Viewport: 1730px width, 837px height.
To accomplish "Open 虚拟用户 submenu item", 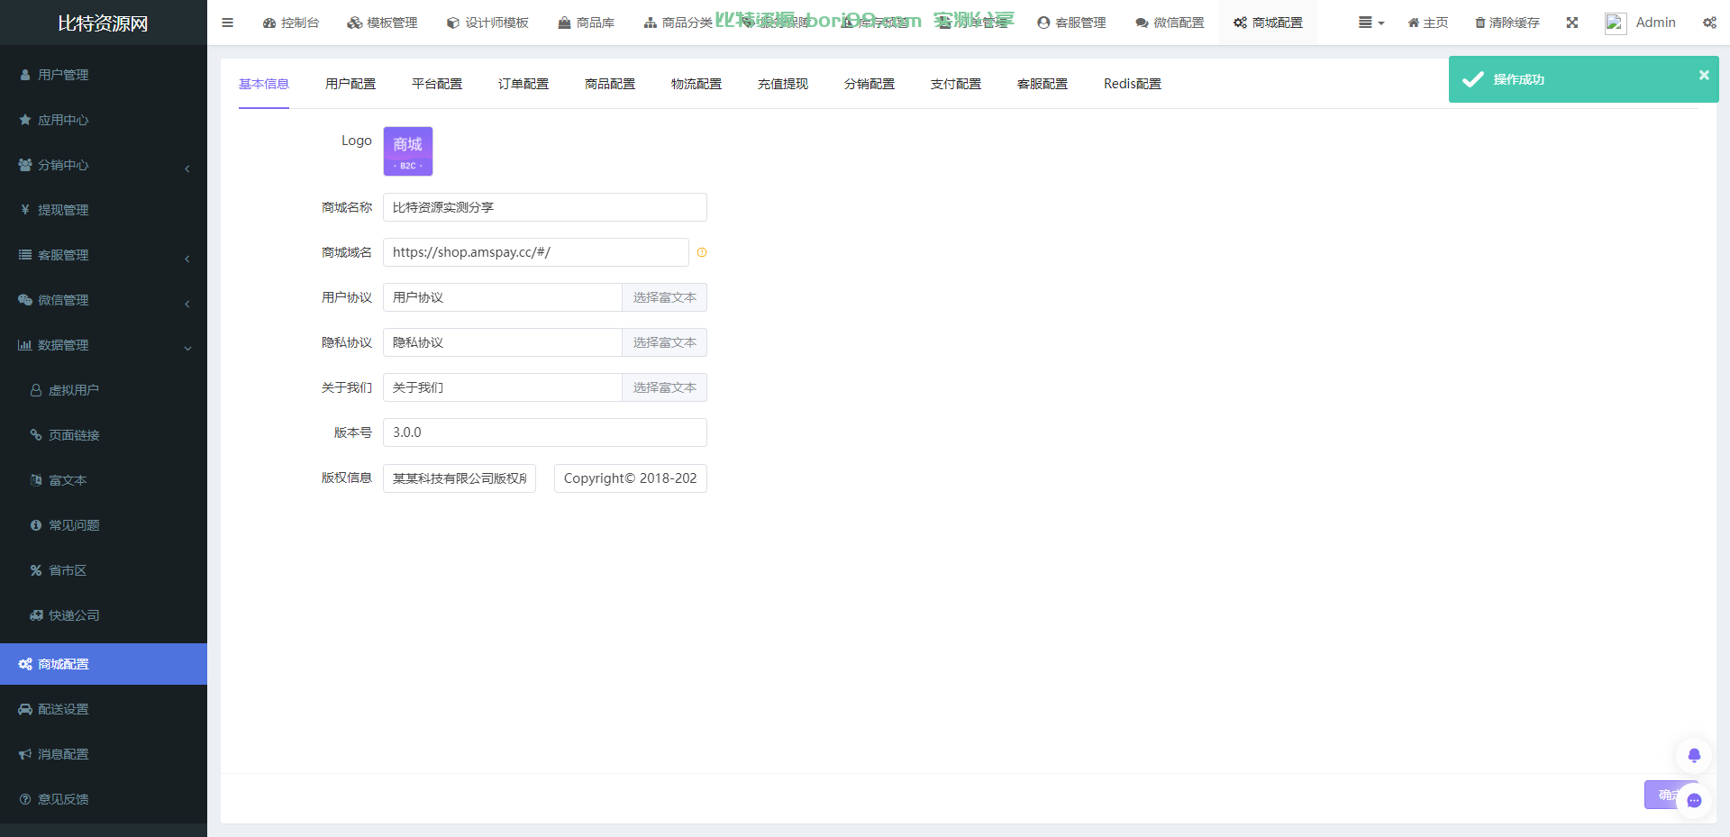I will [x=104, y=390].
